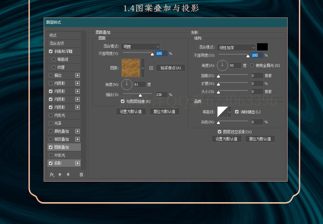Click 设置为默认值 under 图案叠加 section
Image resolution: width=323 pixels, height=224 pixels.
click(x=131, y=112)
